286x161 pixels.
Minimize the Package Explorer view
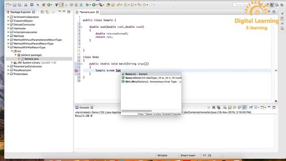point(64,12)
